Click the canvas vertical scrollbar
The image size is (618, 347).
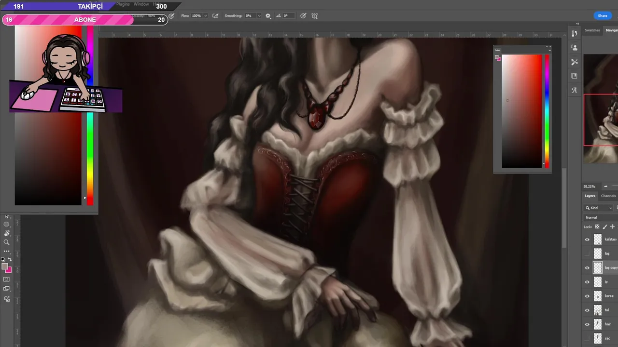565,207
